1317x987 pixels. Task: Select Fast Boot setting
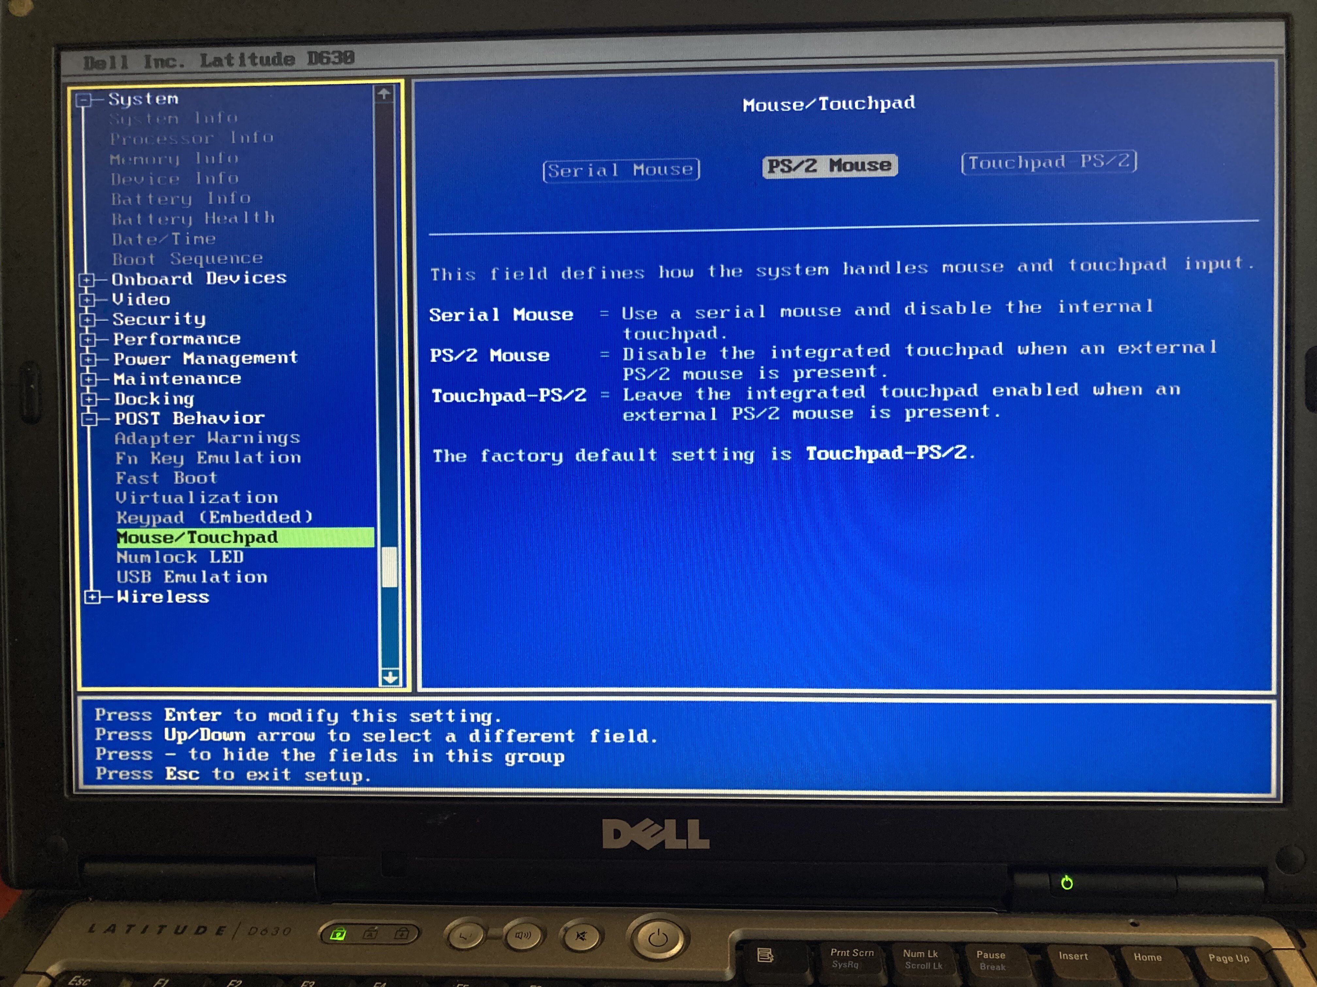(x=166, y=478)
